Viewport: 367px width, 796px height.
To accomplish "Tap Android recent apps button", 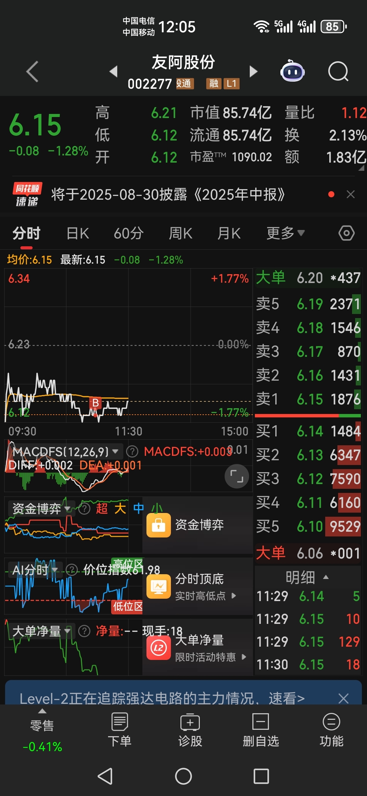I will click(x=261, y=776).
